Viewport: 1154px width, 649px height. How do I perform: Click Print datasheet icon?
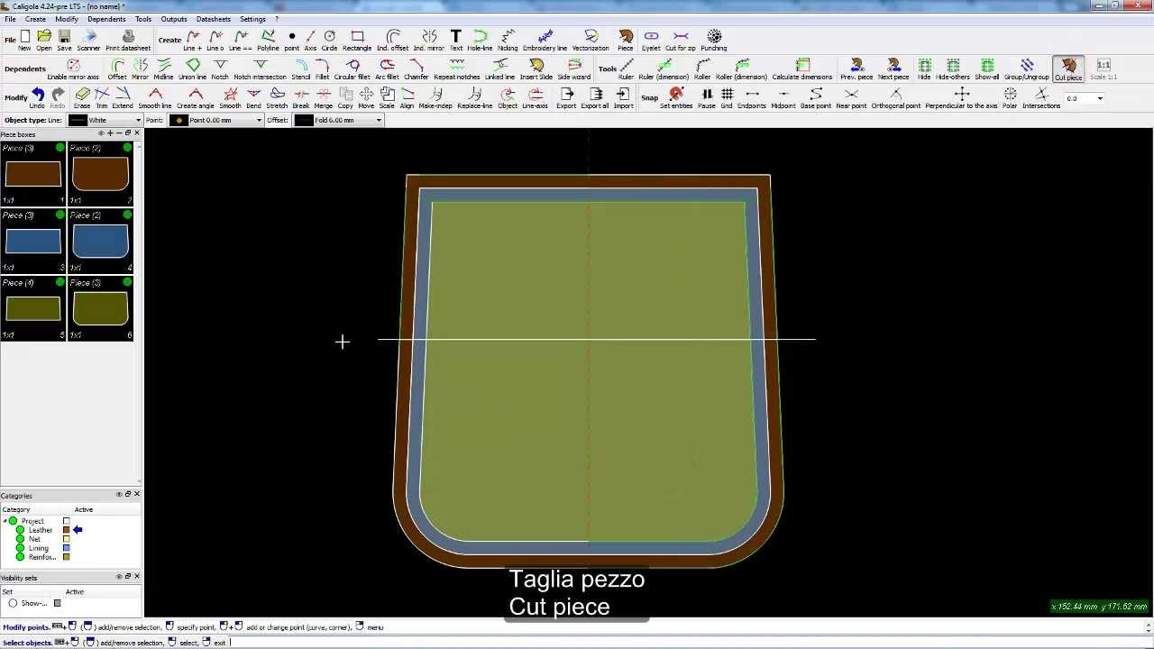(x=128, y=41)
